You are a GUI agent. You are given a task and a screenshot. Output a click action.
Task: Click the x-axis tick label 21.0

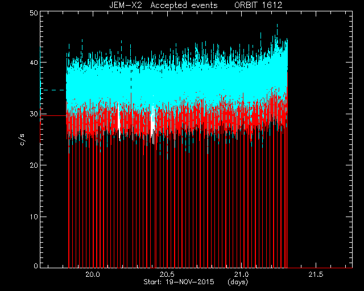coord(241,275)
